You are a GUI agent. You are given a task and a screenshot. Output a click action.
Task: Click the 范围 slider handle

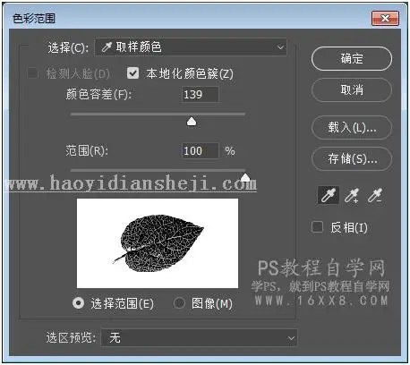tap(245, 177)
